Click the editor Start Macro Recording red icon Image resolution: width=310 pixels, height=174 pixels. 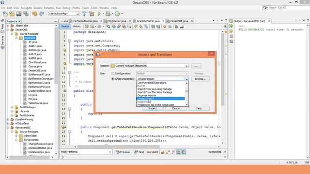tap(165, 27)
